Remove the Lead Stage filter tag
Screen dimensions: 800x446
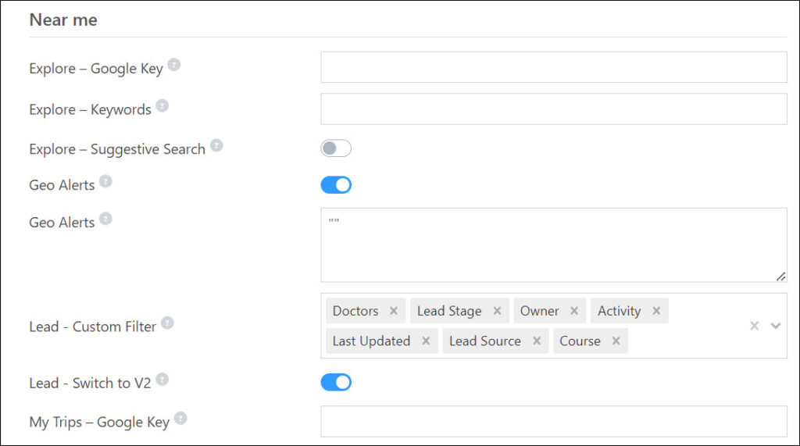[498, 311]
